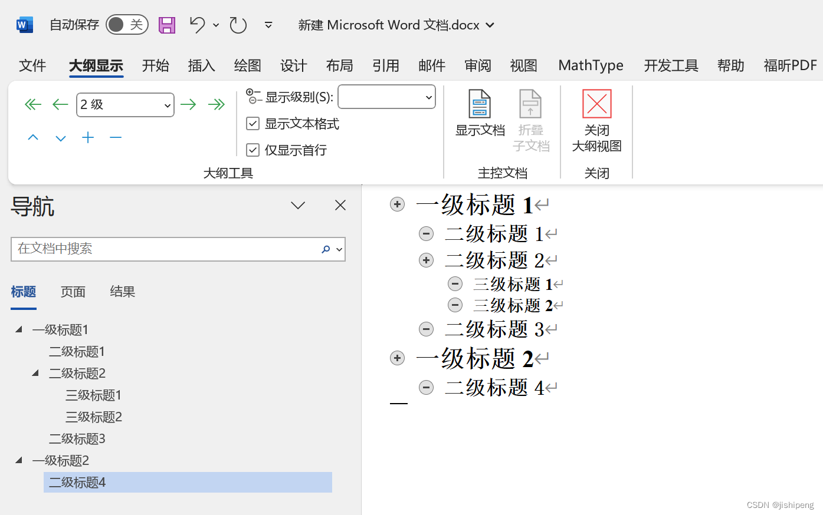Promote to Heading 1 with double left arrow
This screenshot has width=823, height=515.
point(33,105)
